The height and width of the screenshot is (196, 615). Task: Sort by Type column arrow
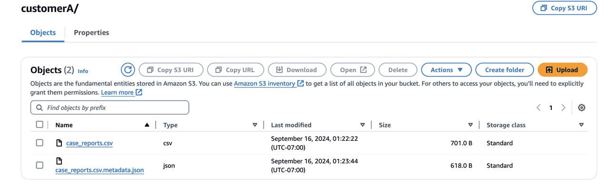point(255,125)
